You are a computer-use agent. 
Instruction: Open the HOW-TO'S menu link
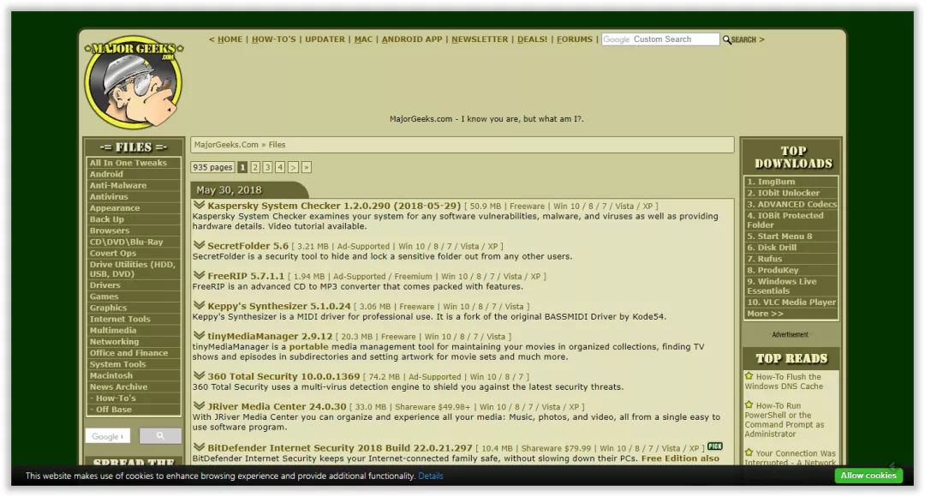(274, 39)
